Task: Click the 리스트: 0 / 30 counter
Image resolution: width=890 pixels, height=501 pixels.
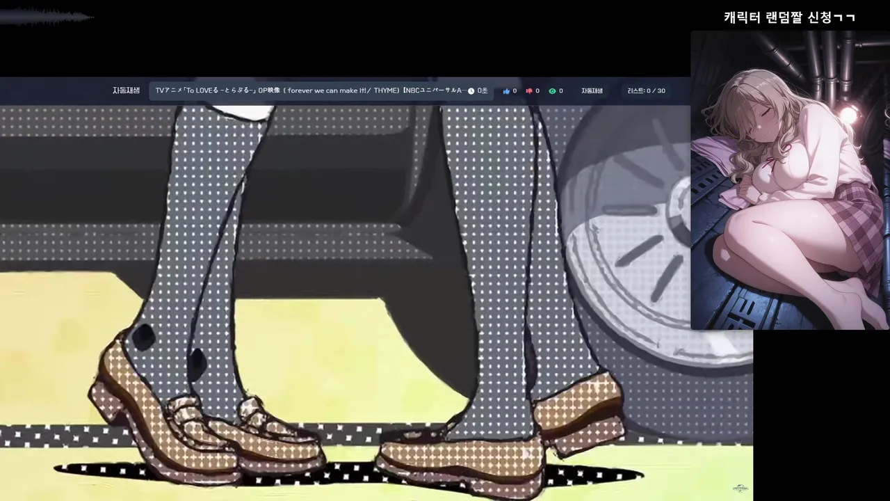Action: point(646,91)
